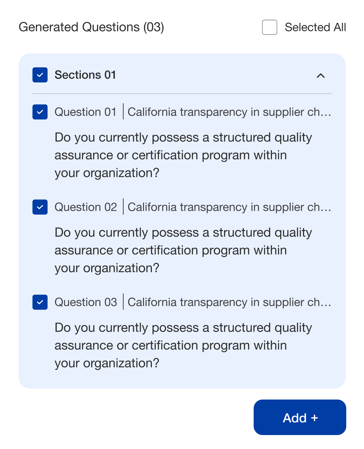Open Question 03's truncated California transparency title
Screen dimensions: 364x449
pyautogui.click(x=229, y=302)
